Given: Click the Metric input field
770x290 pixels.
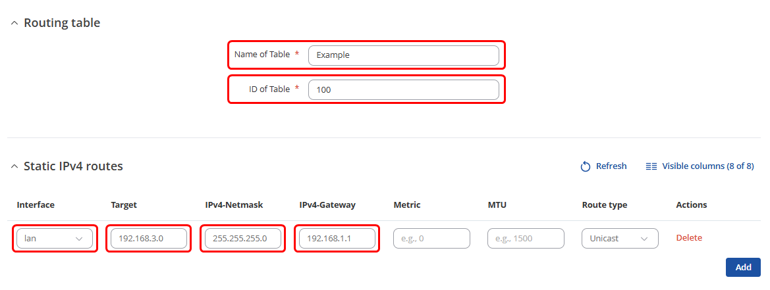Looking at the screenshot, I should 431,238.
